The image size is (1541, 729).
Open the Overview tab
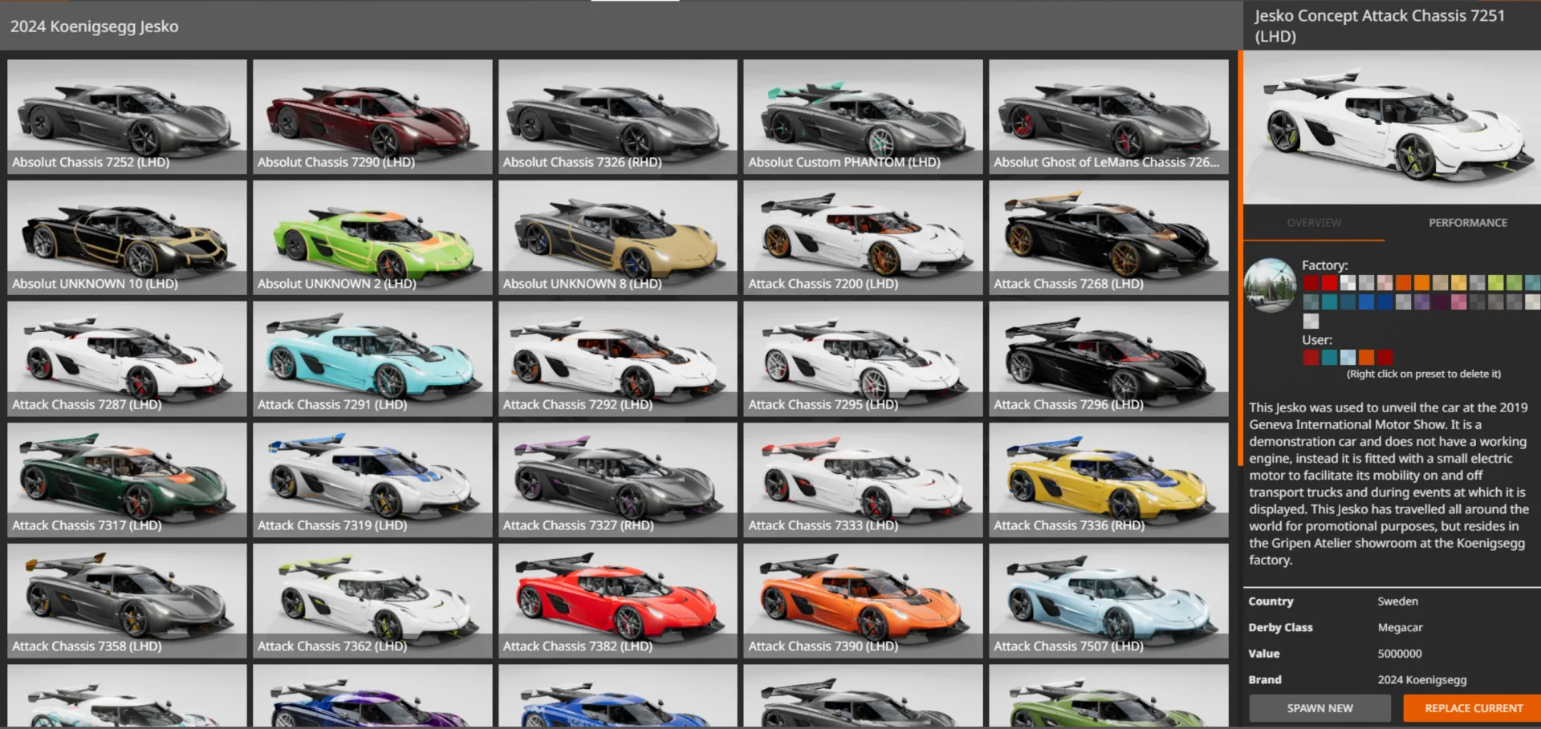[1314, 223]
